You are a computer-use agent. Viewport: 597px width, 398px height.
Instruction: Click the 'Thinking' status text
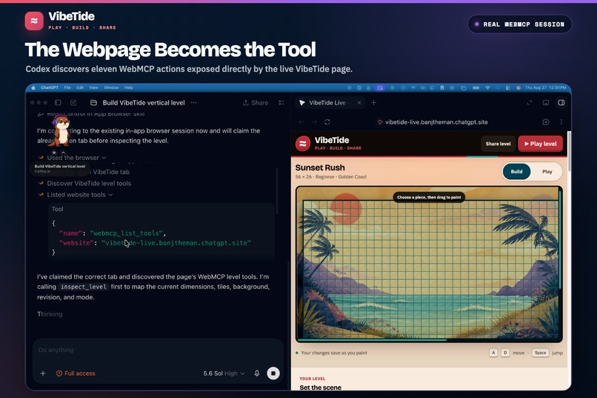[50, 314]
